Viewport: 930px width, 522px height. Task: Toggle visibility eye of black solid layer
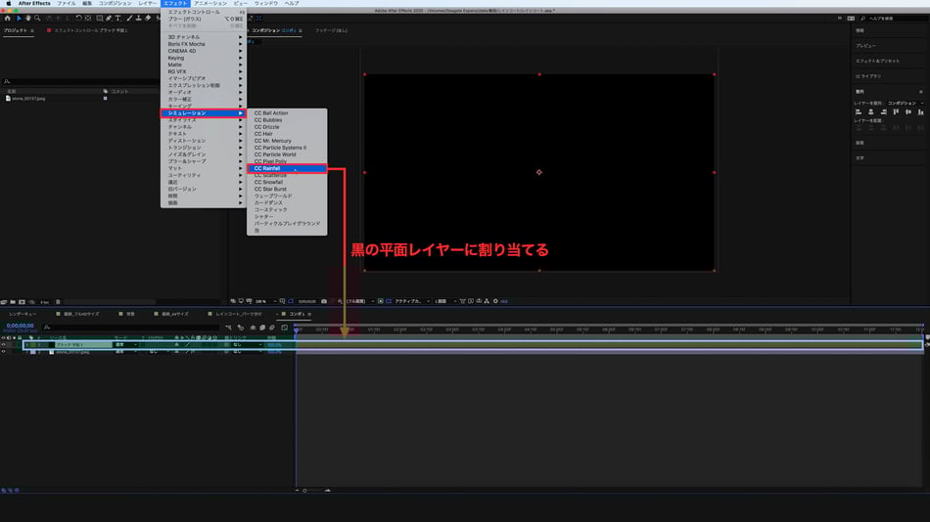[3, 344]
